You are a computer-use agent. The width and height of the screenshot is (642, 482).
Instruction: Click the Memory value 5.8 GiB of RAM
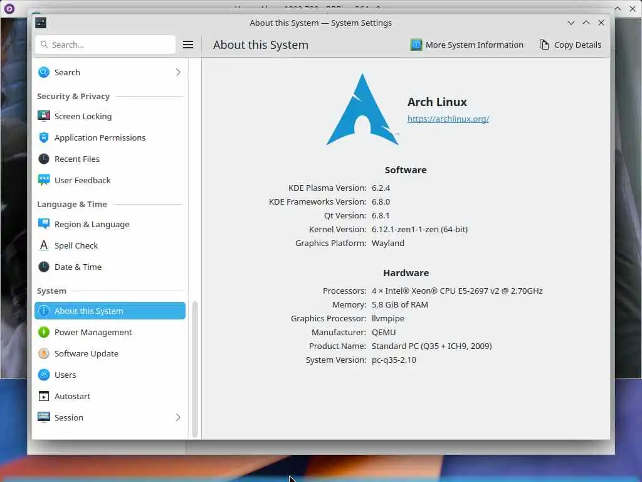pyautogui.click(x=399, y=304)
